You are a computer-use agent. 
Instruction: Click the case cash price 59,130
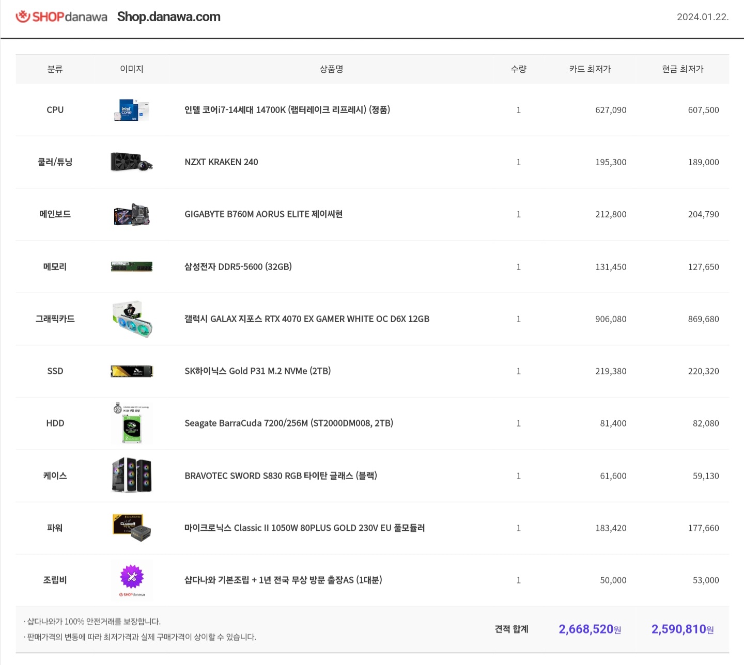[706, 476]
